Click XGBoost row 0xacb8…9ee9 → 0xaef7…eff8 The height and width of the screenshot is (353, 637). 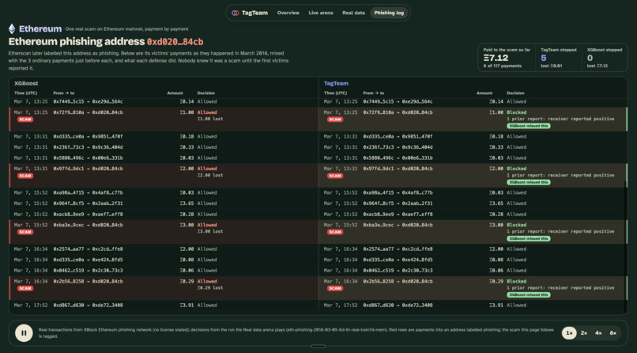click(164, 214)
